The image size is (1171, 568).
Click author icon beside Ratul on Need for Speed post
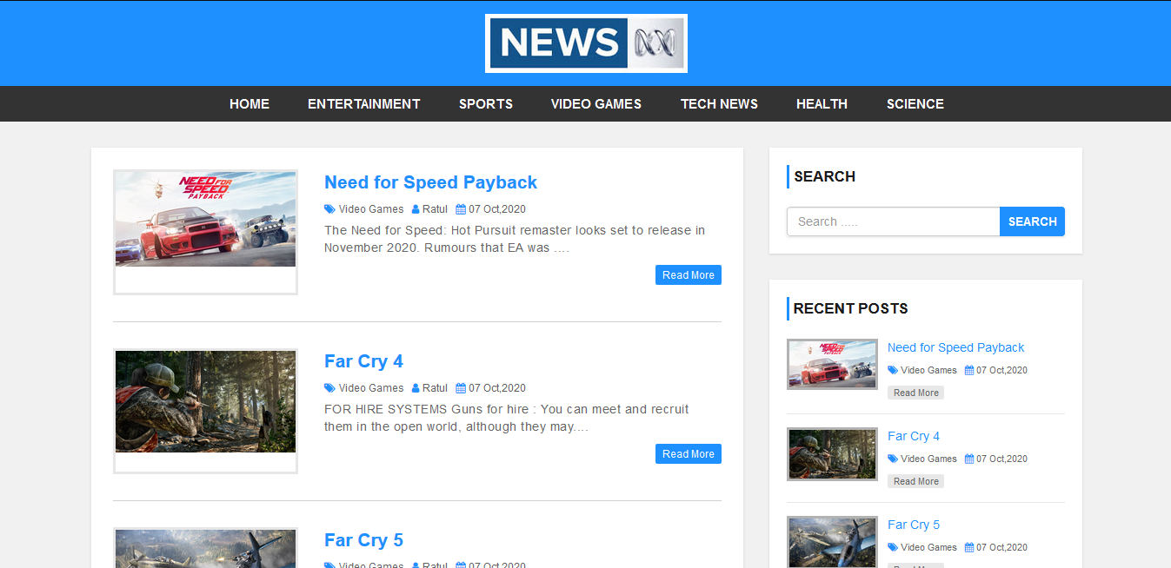tap(416, 209)
